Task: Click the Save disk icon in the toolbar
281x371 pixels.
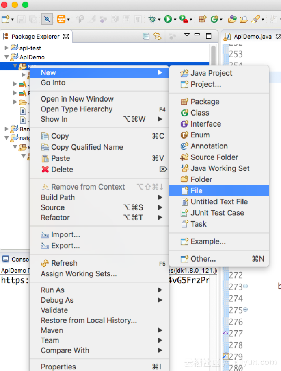Action: pyautogui.click(x=21, y=19)
